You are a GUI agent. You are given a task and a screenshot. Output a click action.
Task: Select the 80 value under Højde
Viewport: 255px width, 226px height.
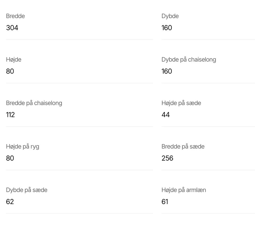point(10,71)
